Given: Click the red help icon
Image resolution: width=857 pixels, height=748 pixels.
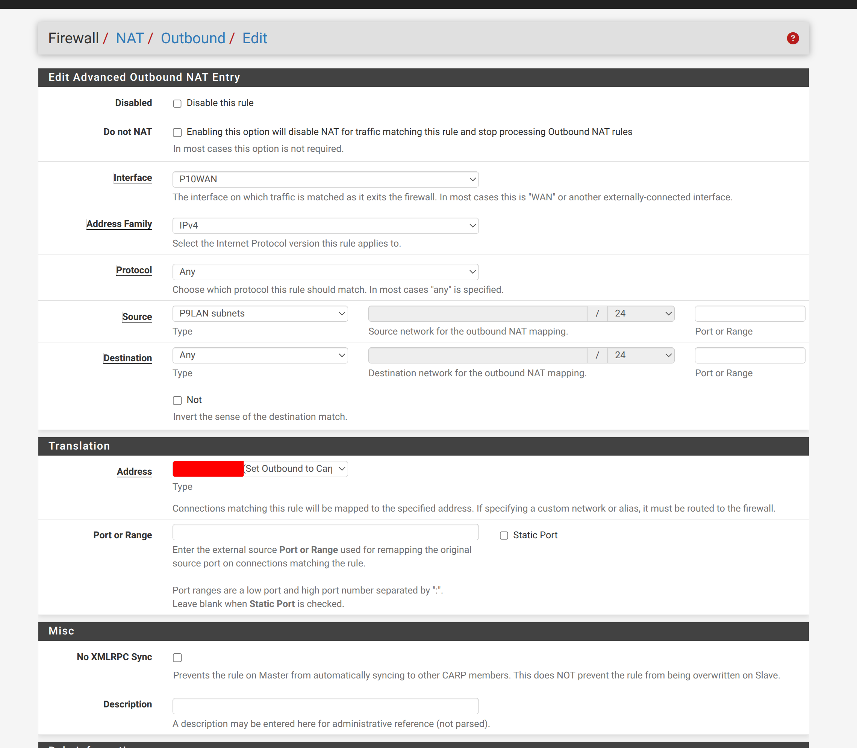Looking at the screenshot, I should coord(792,38).
